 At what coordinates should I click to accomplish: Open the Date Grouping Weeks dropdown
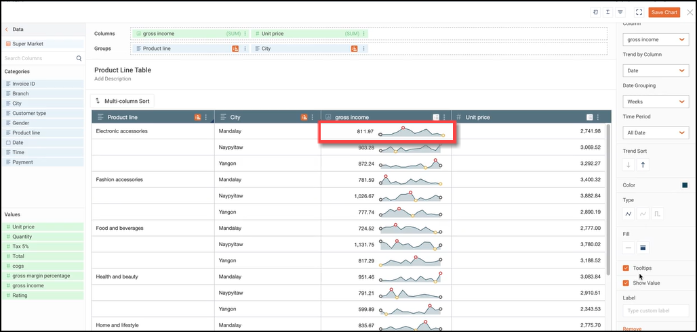655,101
